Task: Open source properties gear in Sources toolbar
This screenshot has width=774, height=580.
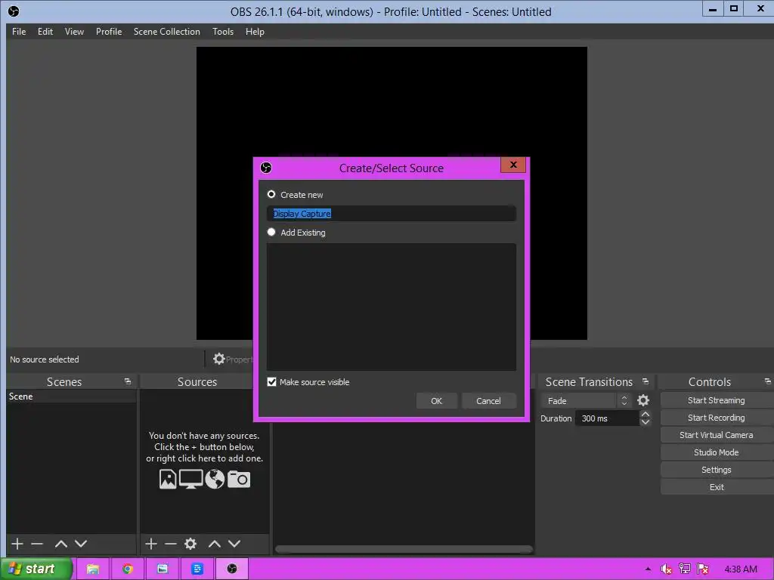Action: (x=190, y=544)
